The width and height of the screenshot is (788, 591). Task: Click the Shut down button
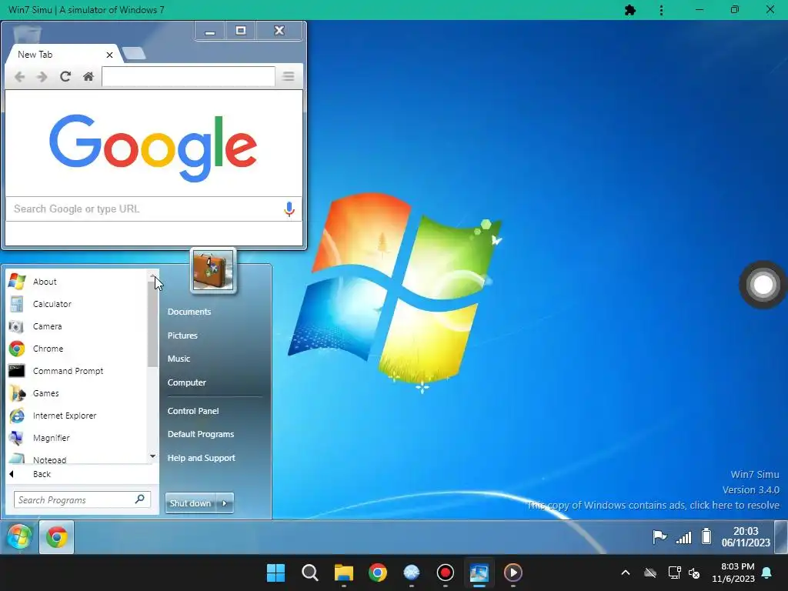coord(191,503)
